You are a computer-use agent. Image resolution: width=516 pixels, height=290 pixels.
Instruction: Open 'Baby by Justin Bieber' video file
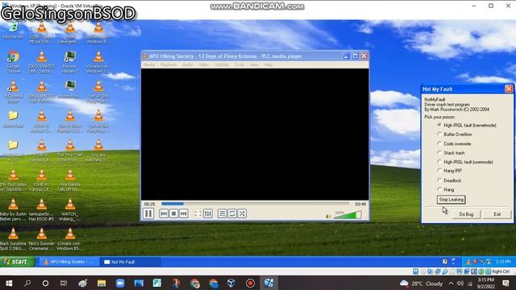(x=13, y=209)
